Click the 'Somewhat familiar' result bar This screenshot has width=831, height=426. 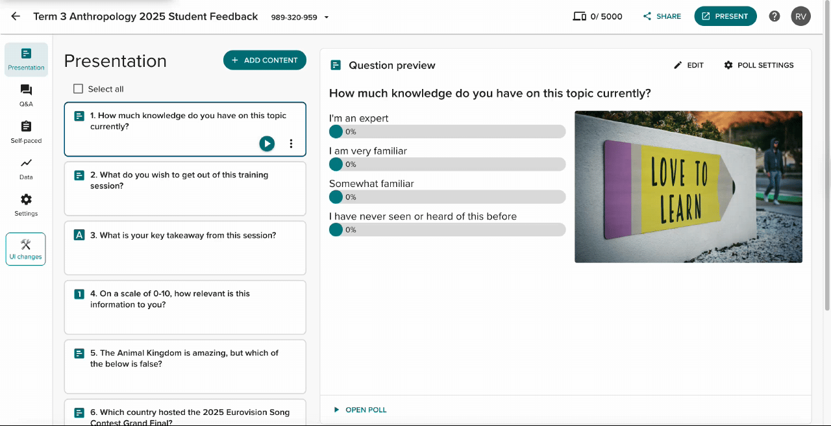tap(447, 197)
